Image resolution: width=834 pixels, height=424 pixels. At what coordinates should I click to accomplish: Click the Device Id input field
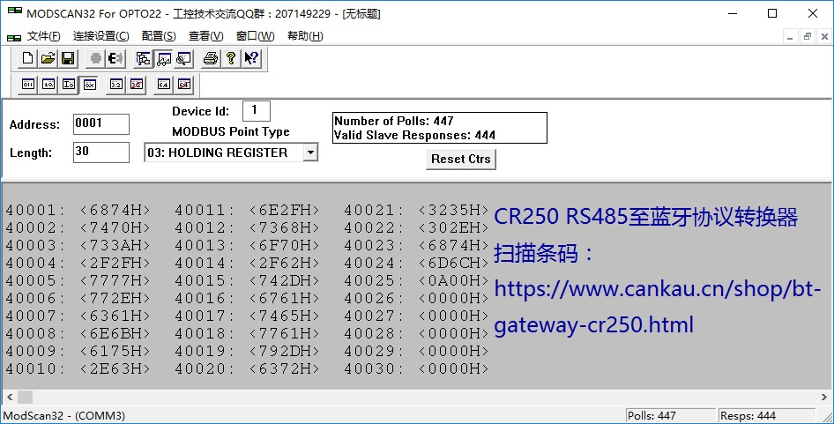click(x=257, y=111)
